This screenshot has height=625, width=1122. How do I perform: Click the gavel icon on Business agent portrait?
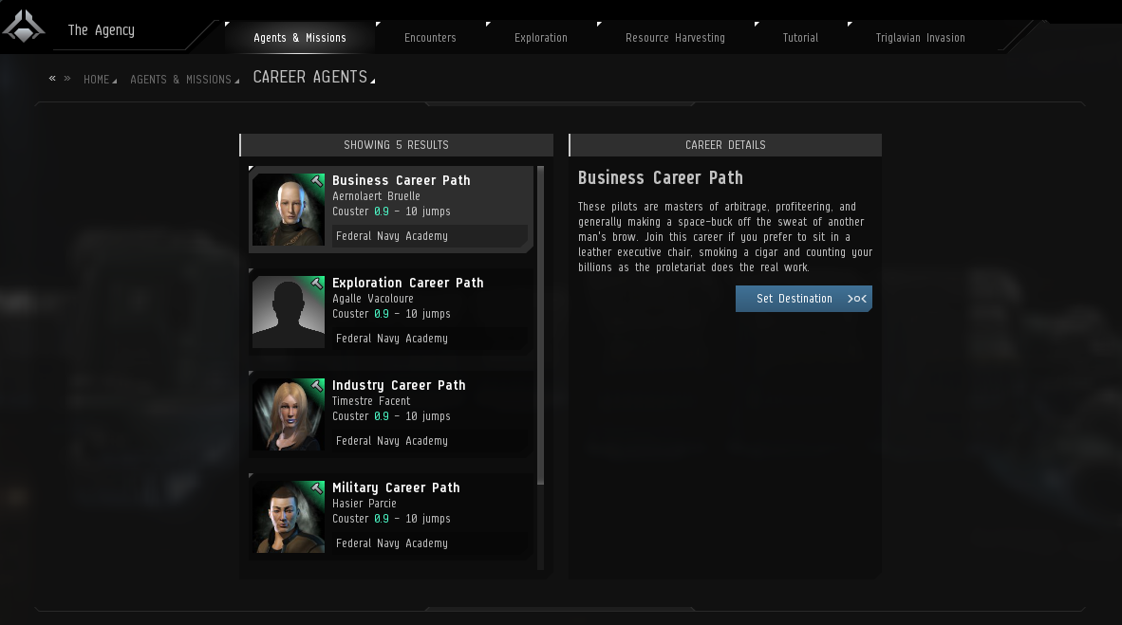tap(317, 182)
